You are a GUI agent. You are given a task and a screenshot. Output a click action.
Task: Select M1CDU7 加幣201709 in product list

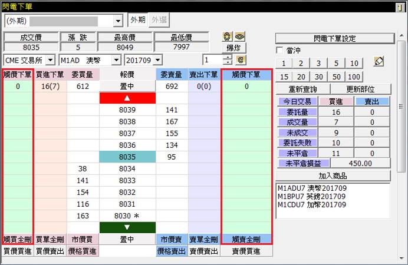(312, 205)
